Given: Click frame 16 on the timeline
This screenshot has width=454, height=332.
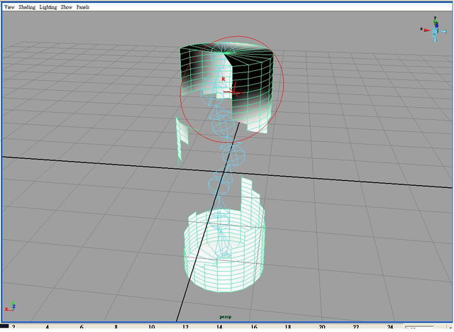Looking at the screenshot, I should point(254,327).
